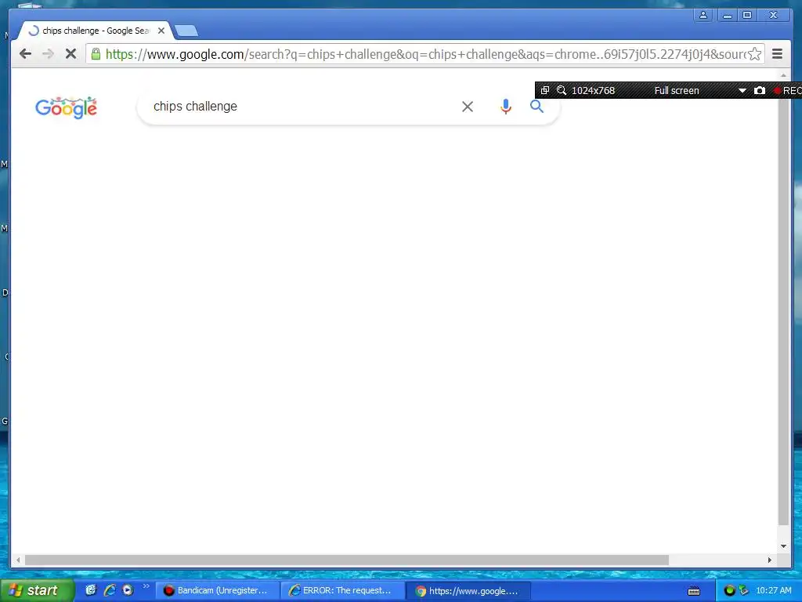Click the 10:27 AM clock

[773, 591]
